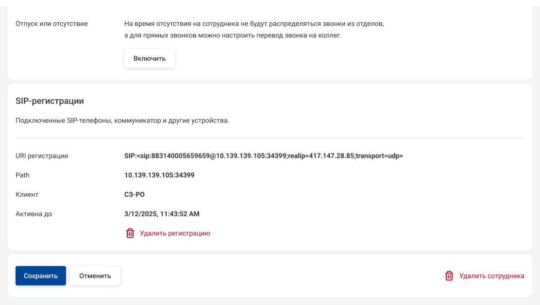The height and width of the screenshot is (305, 540).
Task: Click the divider line under the SIP description
Action: tap(270, 138)
